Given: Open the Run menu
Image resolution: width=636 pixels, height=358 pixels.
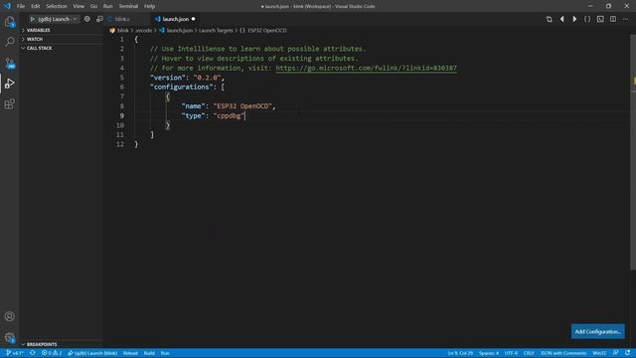Looking at the screenshot, I should (x=107, y=6).
